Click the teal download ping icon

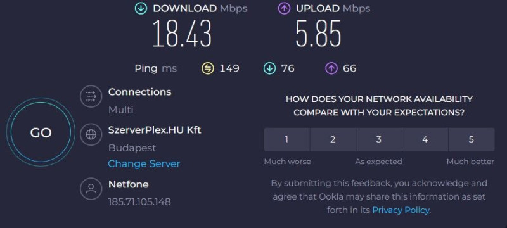click(270, 68)
